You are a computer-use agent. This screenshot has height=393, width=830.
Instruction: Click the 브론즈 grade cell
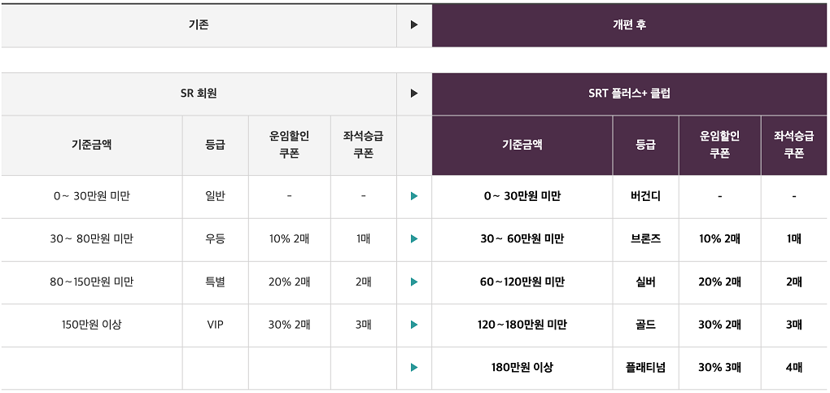[645, 239]
